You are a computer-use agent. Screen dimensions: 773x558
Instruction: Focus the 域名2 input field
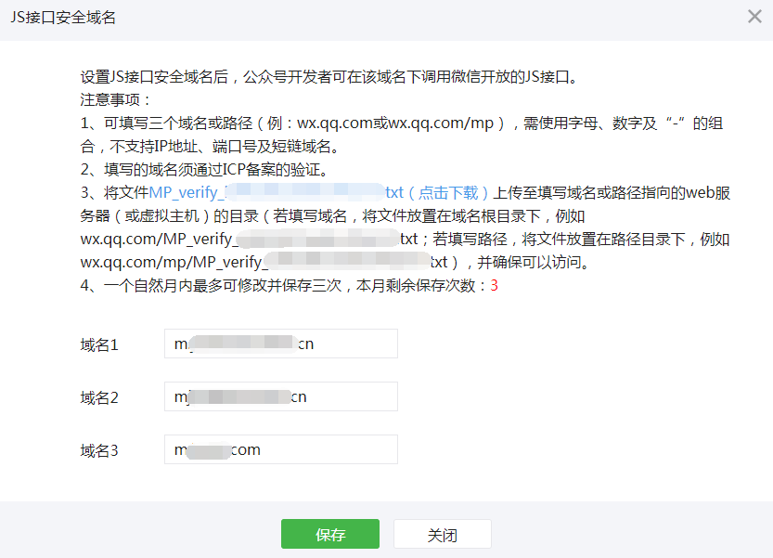(x=278, y=396)
